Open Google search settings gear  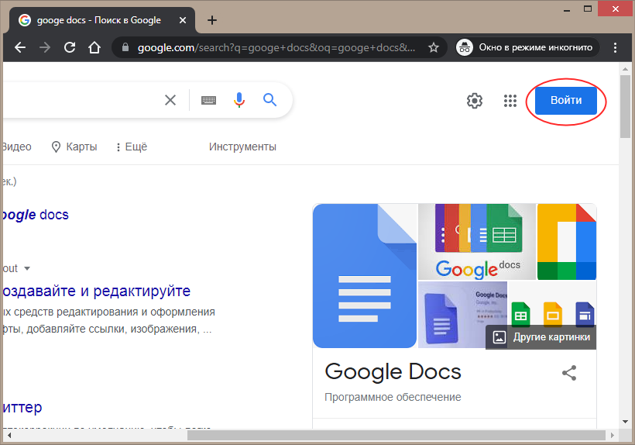click(475, 101)
